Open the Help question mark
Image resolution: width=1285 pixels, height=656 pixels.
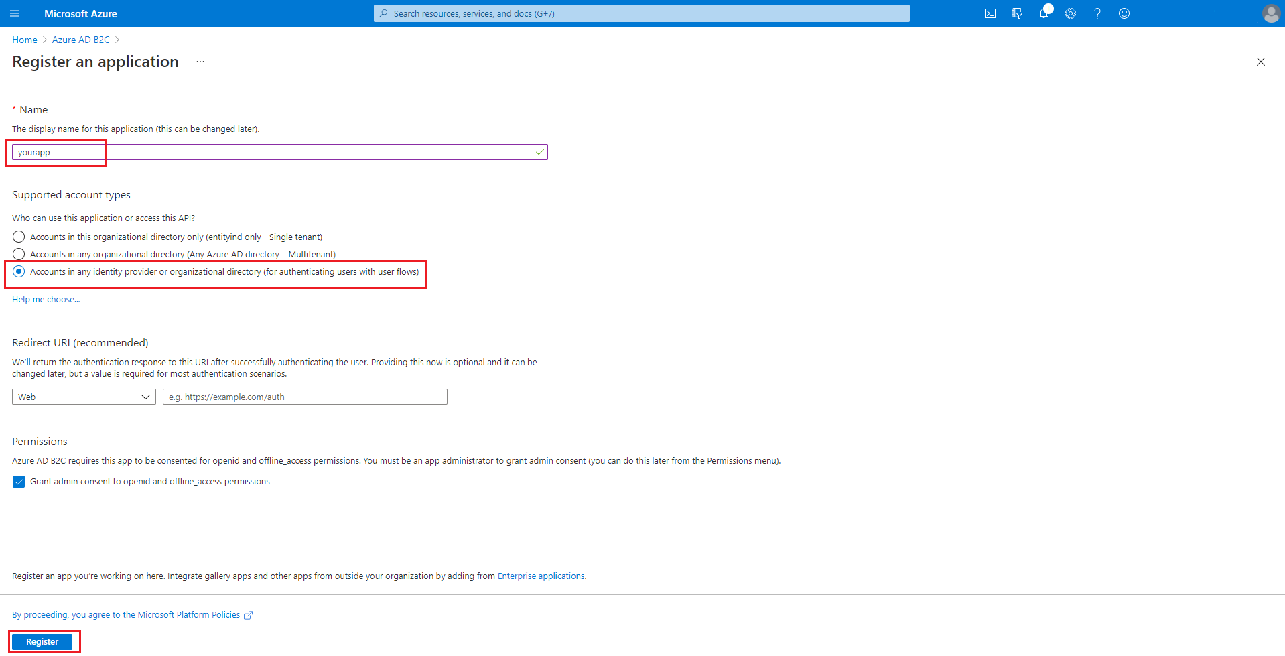(1097, 13)
